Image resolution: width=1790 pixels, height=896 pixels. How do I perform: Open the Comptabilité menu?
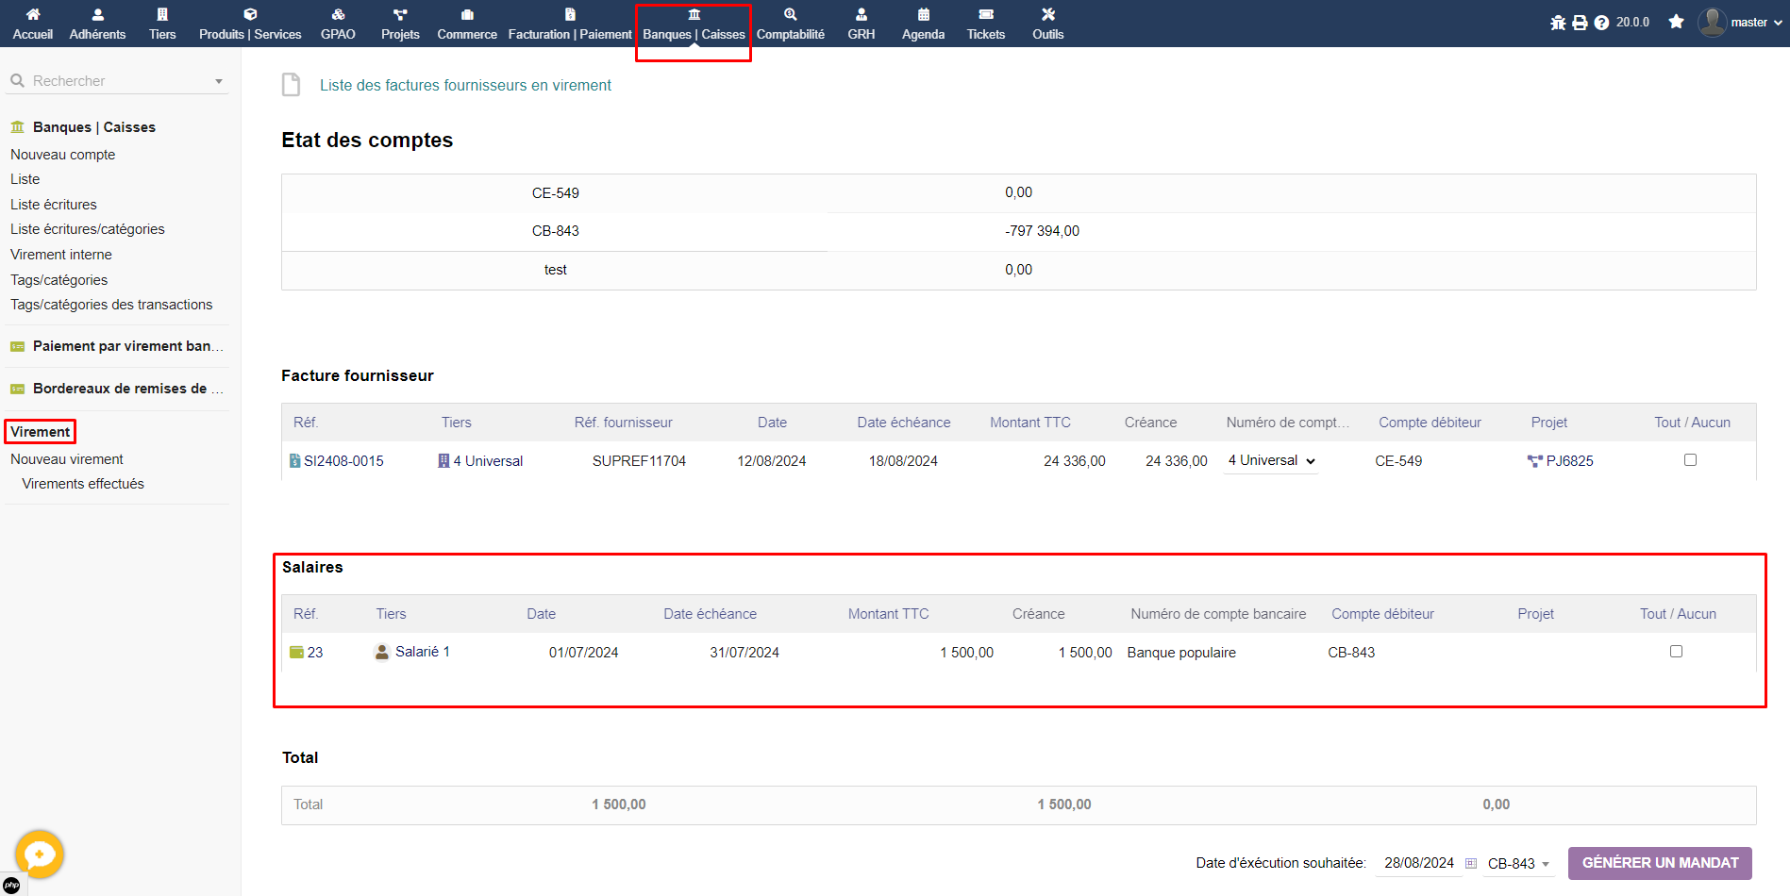(x=790, y=24)
